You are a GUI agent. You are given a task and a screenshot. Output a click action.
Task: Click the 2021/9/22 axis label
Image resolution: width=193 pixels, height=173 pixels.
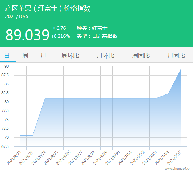(x=14, y=158)
